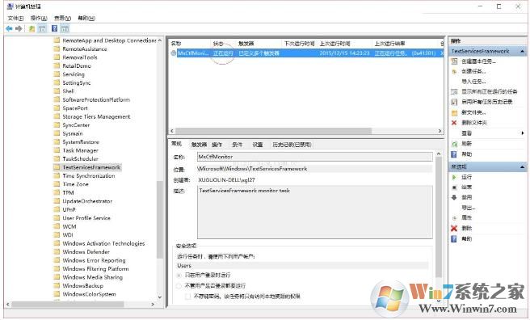The image size is (530, 320).
Task: Switch to the Triggers (触发器) tab
Action: point(199,145)
